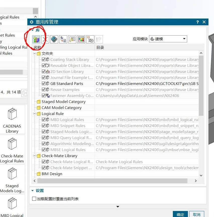Image resolution: width=214 pixels, height=217 pixels.
Task: Open the 应用模块 dropdown showing 建模
Action: (x=168, y=39)
